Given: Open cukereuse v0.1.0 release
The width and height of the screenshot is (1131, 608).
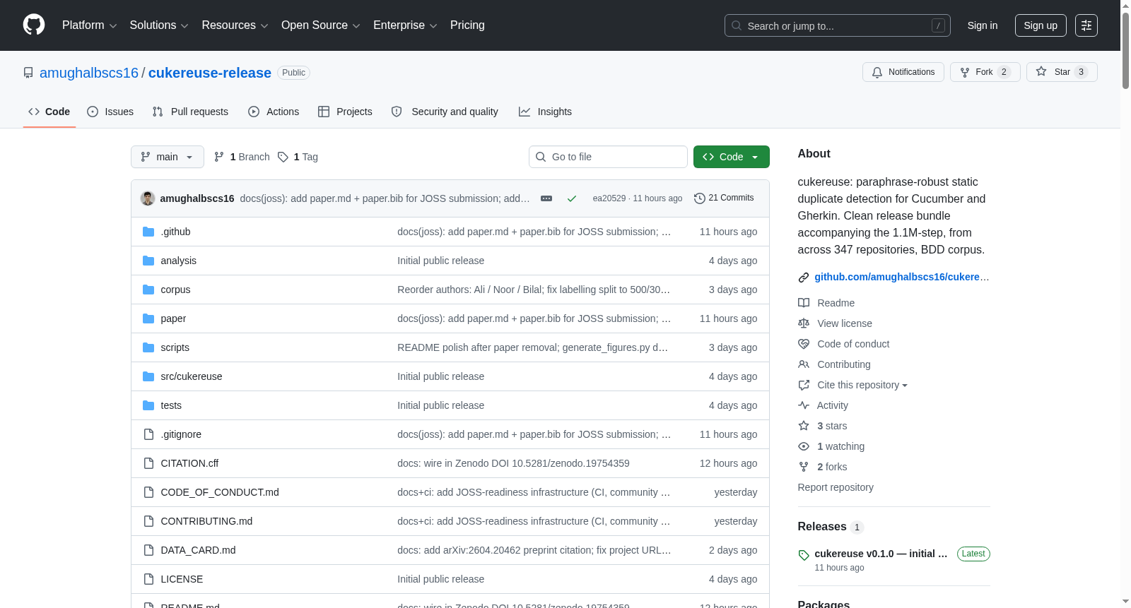Looking at the screenshot, I should 881,554.
